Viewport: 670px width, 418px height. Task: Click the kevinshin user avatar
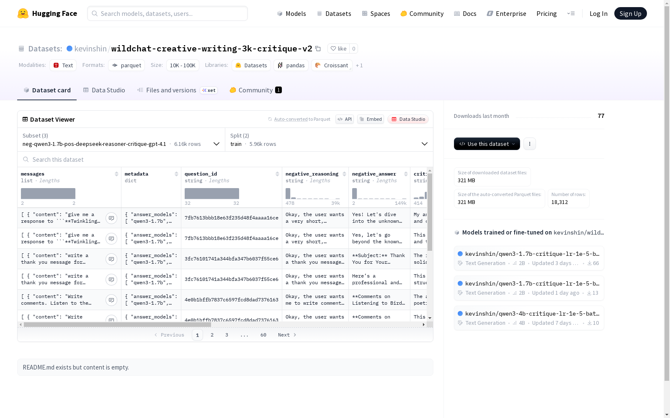(70, 48)
